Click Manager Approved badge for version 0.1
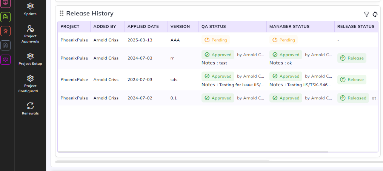The width and height of the screenshot is (383, 171). click(286, 98)
